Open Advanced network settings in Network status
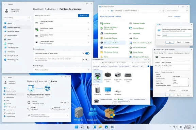196x130 pixels. click(x=48, y=115)
